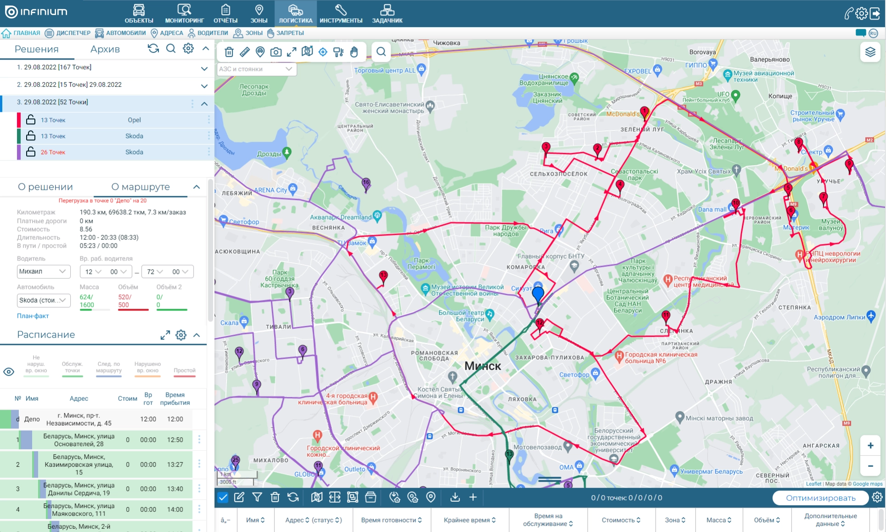Click the download icon in bottom toolbar
Screen dimensions: 886x532
point(455,497)
